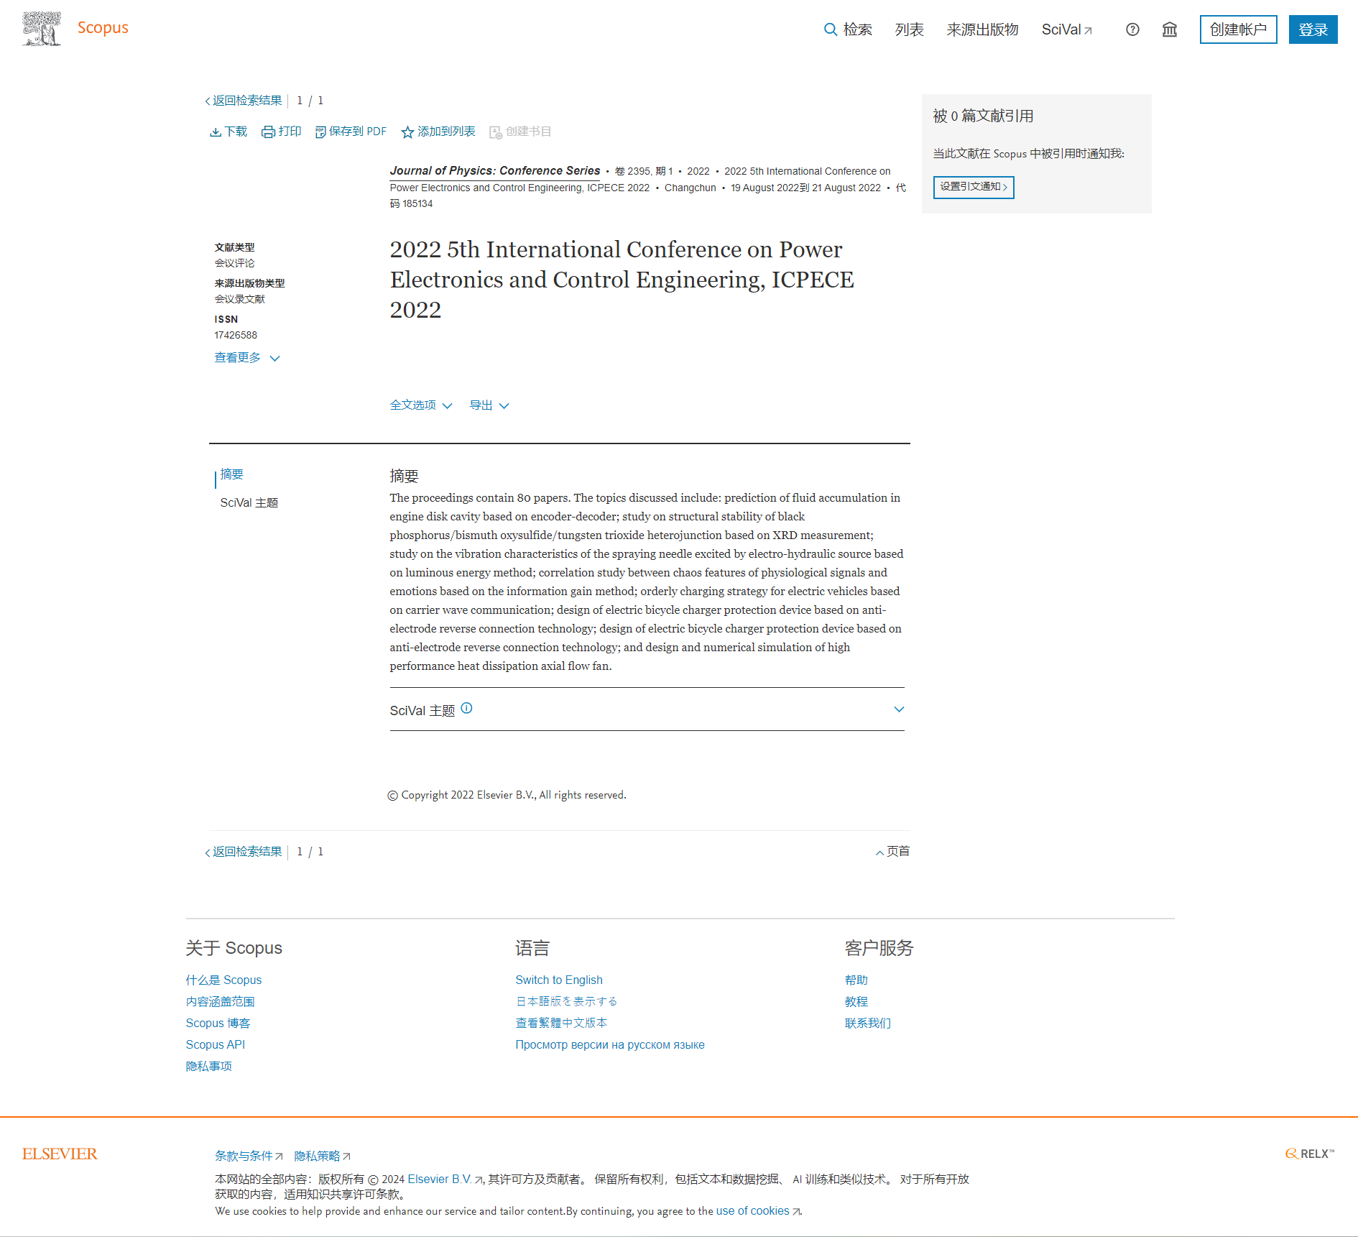Click the 登录 button
1358x1237 pixels.
[x=1313, y=29]
